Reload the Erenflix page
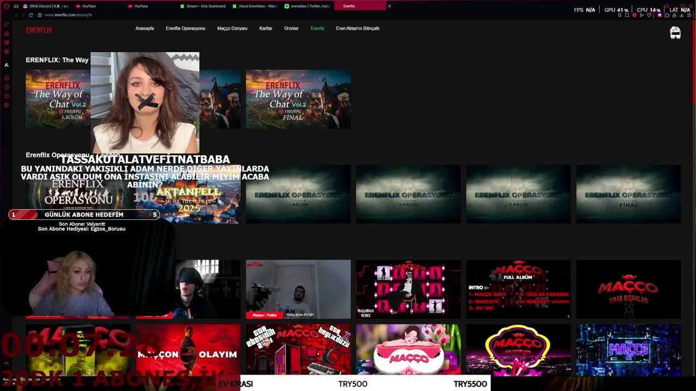 pyautogui.click(x=30, y=15)
